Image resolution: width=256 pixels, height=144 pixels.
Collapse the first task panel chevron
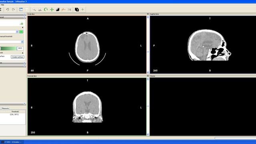pos(24,14)
